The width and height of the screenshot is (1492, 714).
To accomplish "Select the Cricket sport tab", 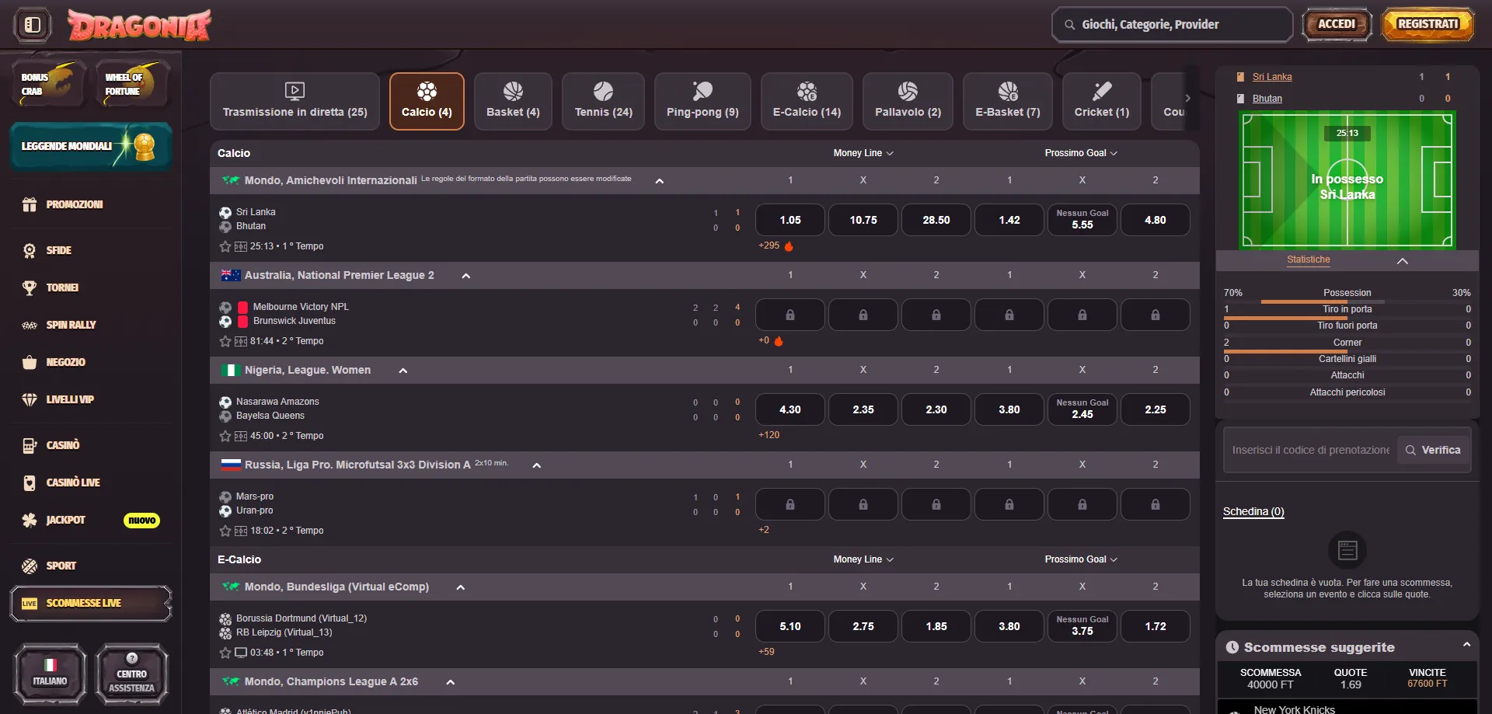I will [x=1102, y=101].
